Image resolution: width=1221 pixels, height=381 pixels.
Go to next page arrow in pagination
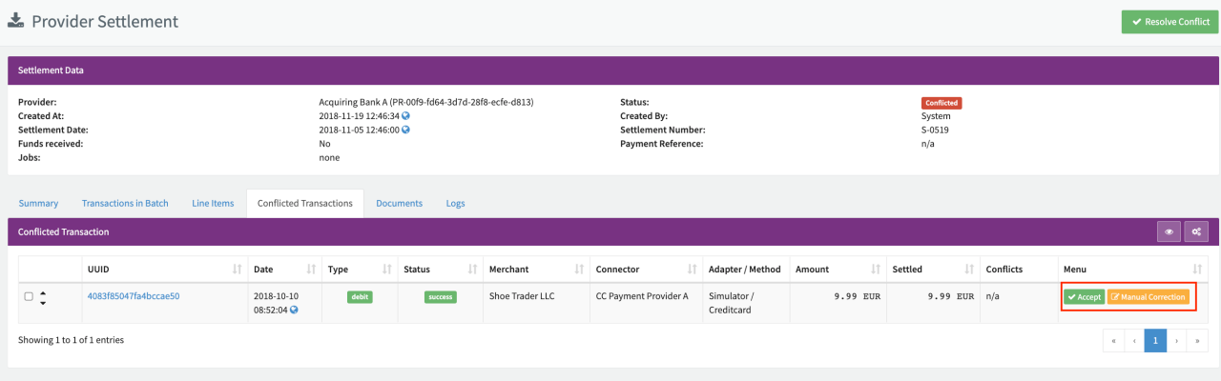(x=1178, y=340)
